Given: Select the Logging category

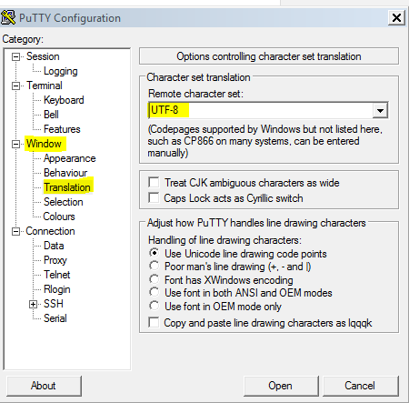Looking at the screenshot, I should pos(61,71).
